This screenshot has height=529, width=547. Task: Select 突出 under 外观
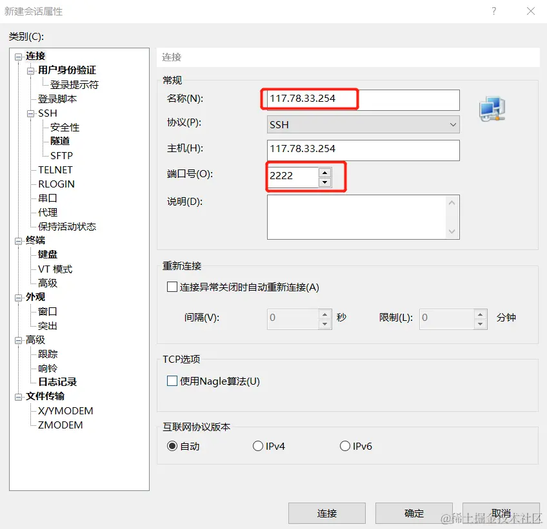[x=48, y=326]
